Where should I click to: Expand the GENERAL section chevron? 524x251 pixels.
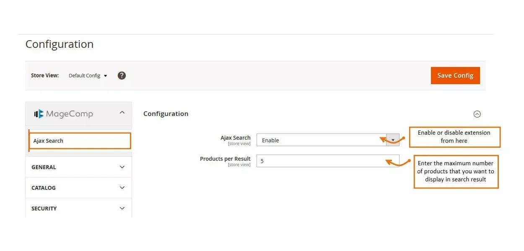tap(122, 167)
